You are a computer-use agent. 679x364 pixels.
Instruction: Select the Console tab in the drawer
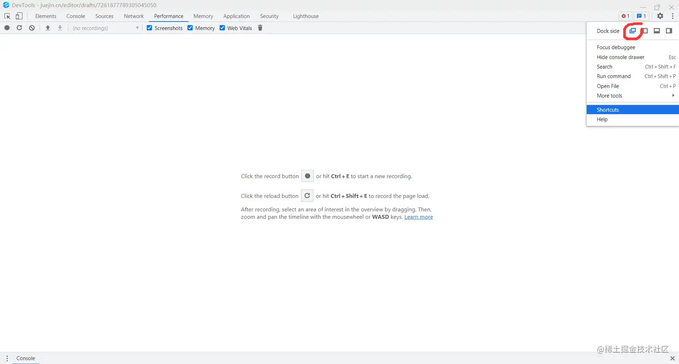click(x=26, y=358)
